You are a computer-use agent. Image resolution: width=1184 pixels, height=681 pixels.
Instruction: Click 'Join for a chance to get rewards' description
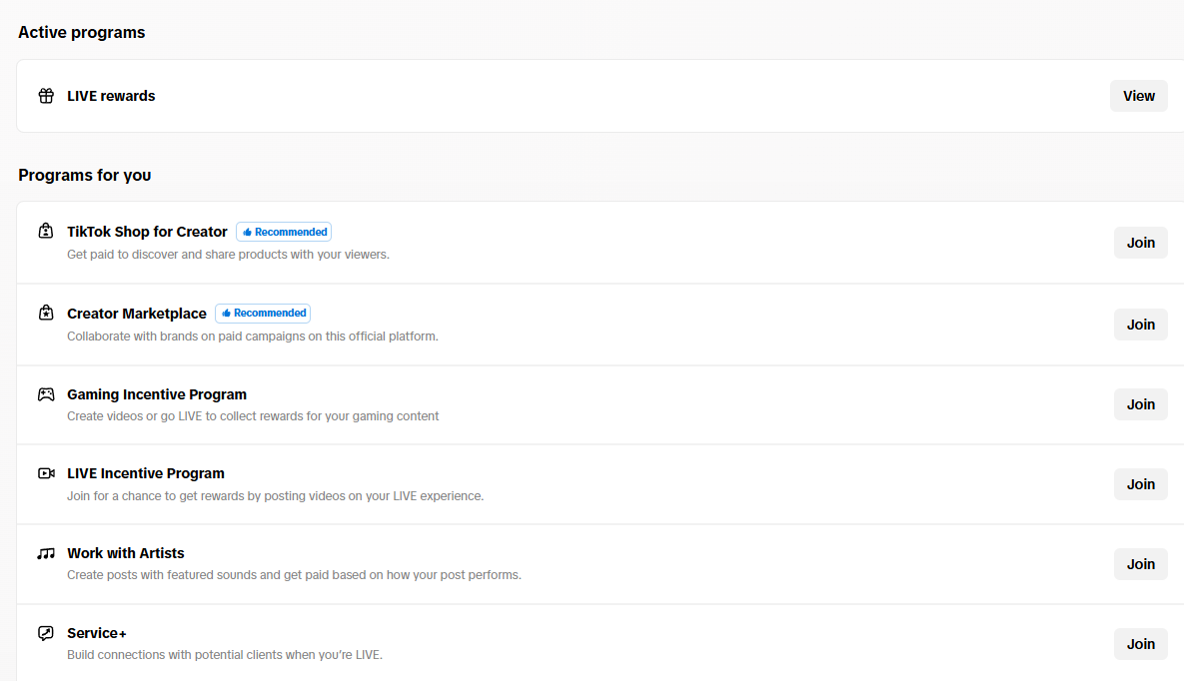coord(275,496)
